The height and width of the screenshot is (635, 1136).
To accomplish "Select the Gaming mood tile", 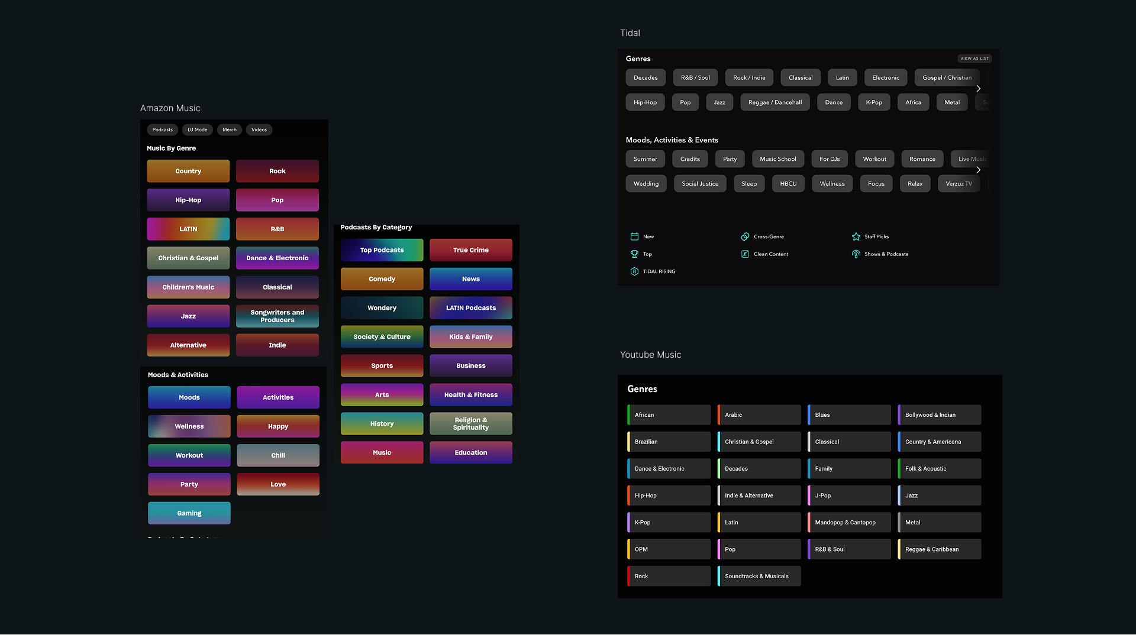I will (x=189, y=513).
